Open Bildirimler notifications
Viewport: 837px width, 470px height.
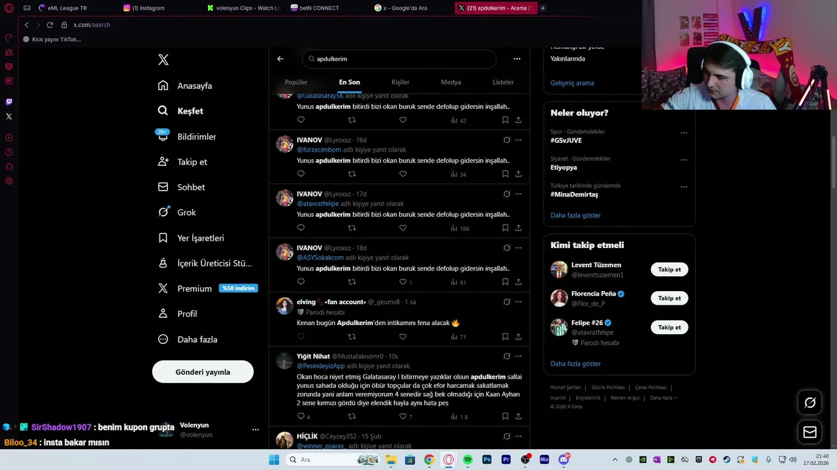(x=187, y=136)
